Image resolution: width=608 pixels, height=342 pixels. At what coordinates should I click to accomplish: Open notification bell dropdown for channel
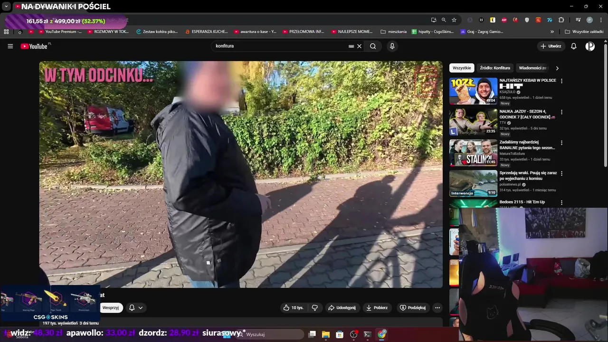click(x=136, y=308)
